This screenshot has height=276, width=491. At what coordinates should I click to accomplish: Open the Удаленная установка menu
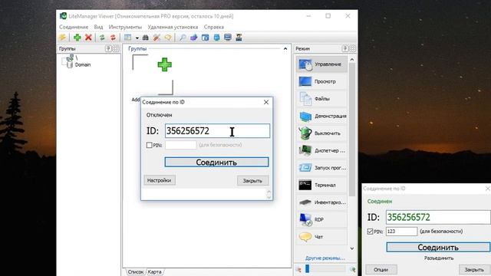pyautogui.click(x=173, y=28)
